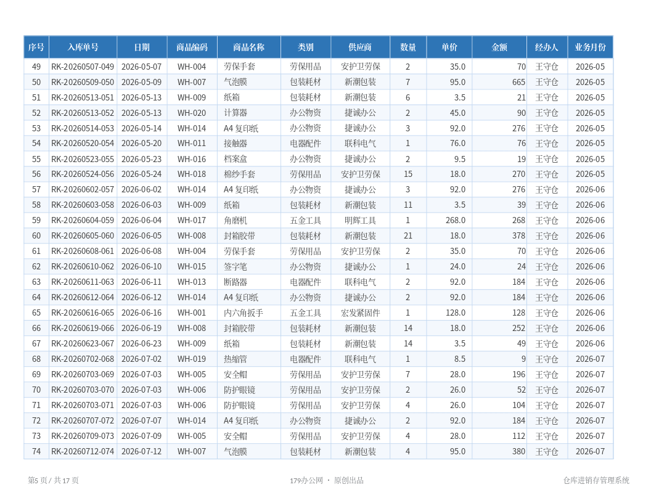Click entry number RK-20260616-065

point(83,313)
